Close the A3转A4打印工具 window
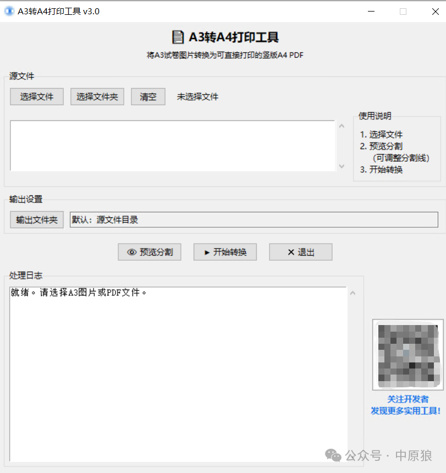The image size is (446, 473). [x=435, y=12]
